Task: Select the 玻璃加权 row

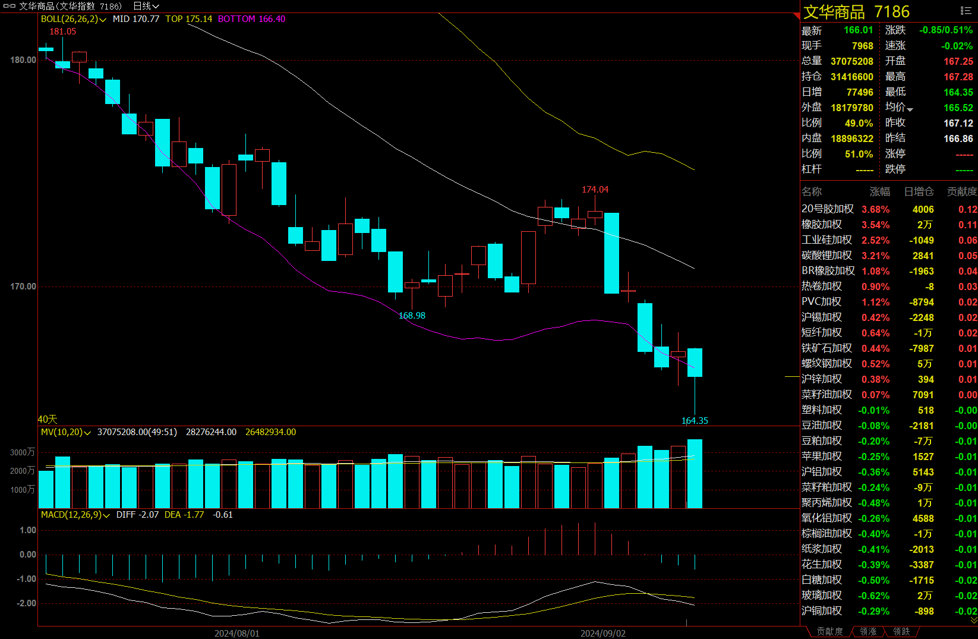Action: pos(889,596)
